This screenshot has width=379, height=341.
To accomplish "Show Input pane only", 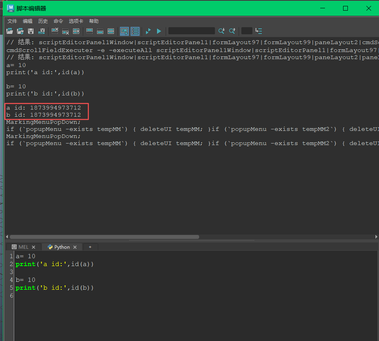I will coord(100,31).
